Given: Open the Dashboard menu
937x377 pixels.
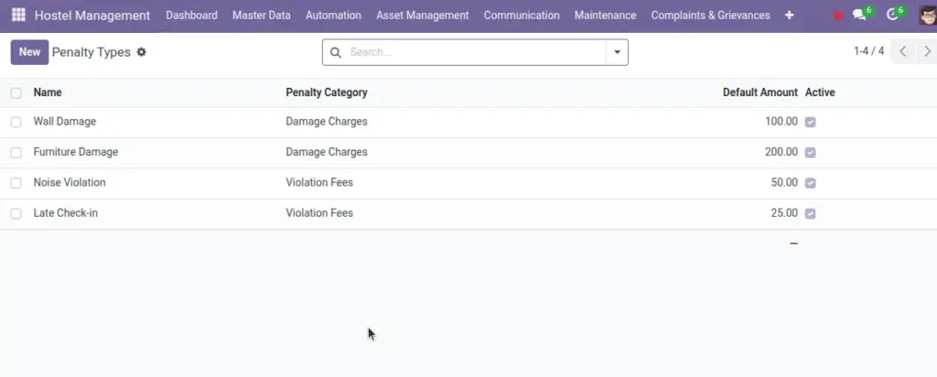Looking at the screenshot, I should click(192, 15).
